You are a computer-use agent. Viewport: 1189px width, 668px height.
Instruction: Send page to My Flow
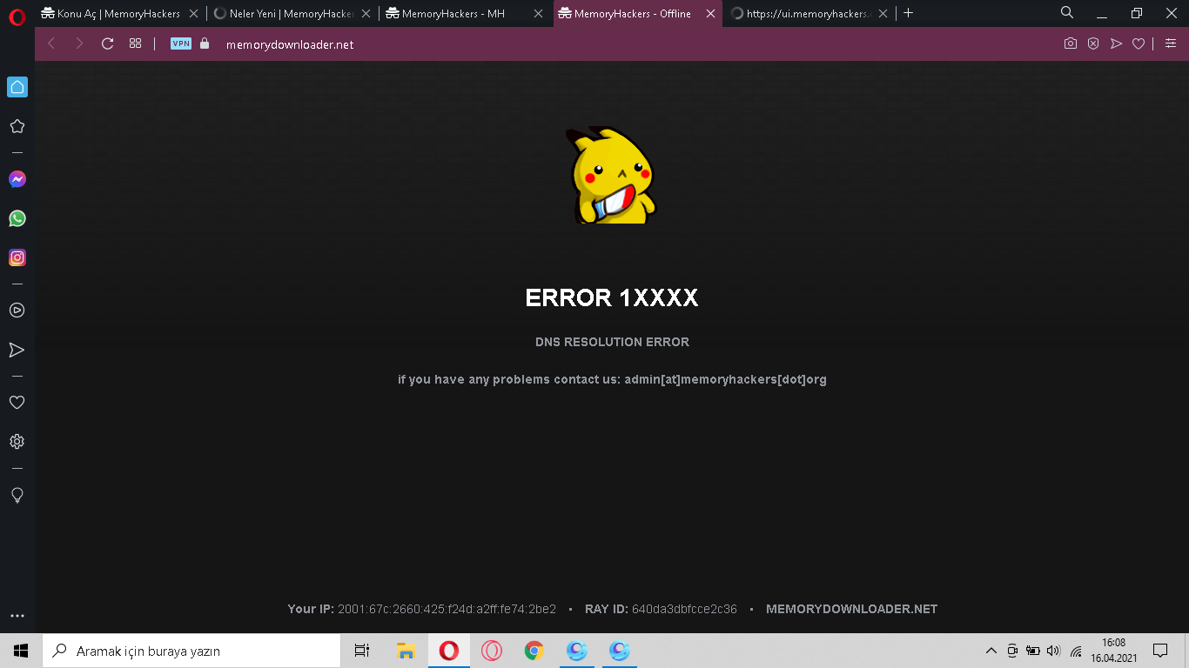click(1116, 43)
